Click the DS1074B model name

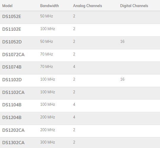[x=12, y=67]
